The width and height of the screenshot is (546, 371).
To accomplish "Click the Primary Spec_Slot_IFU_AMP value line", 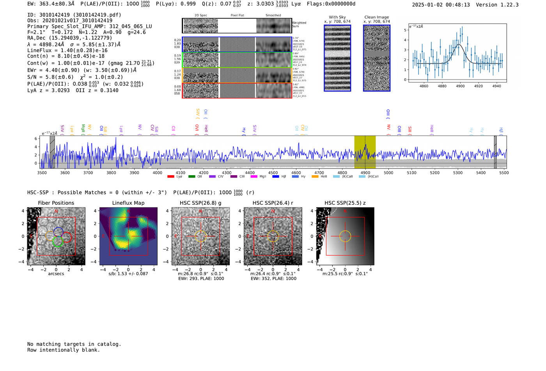I will (90, 26).
